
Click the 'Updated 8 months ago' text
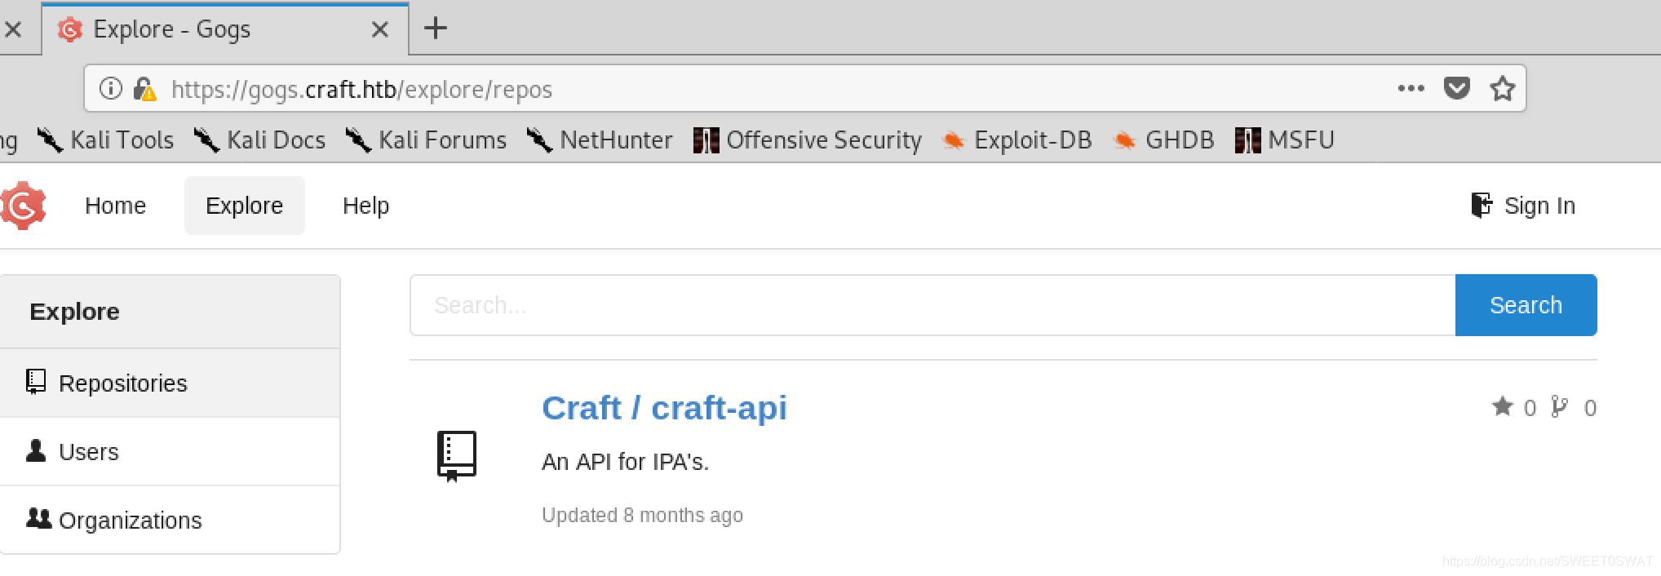[x=642, y=516]
